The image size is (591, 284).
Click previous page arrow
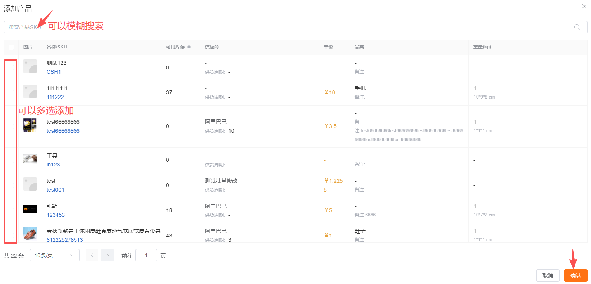click(92, 255)
